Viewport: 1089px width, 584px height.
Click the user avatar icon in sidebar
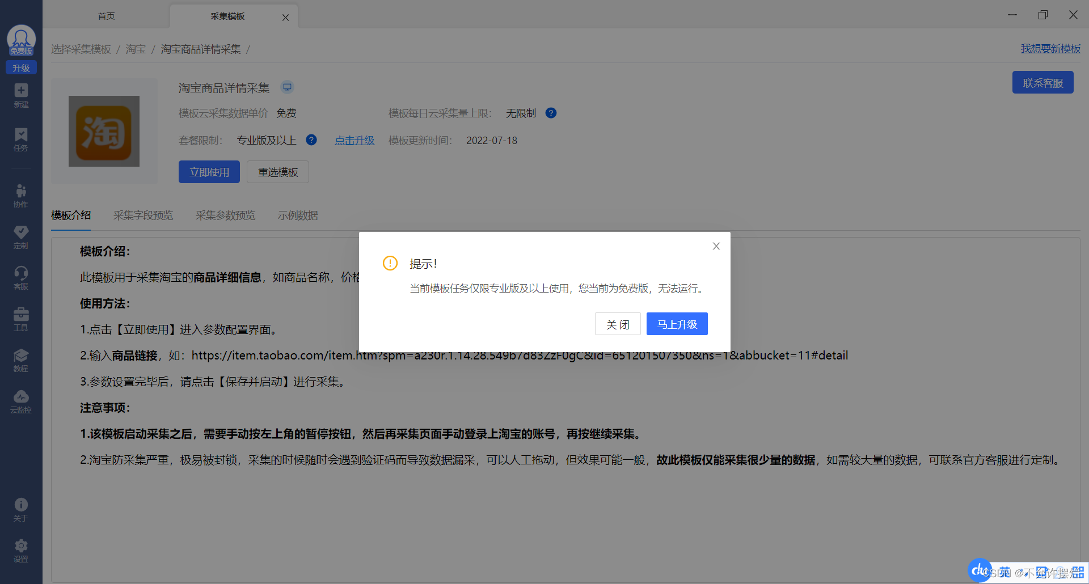tap(21, 40)
